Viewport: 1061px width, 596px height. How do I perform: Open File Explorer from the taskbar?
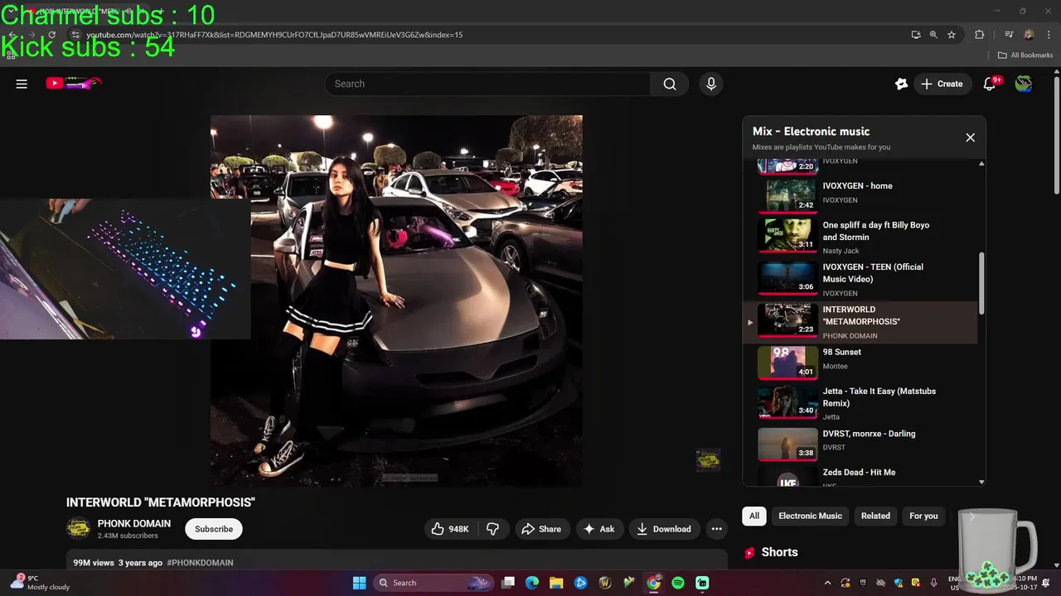[x=556, y=583]
